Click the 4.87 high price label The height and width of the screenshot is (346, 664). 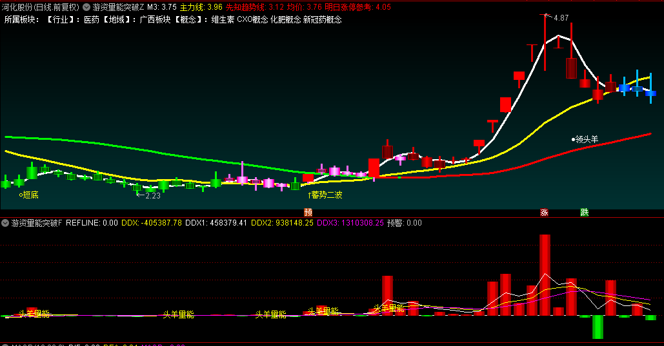(x=561, y=18)
